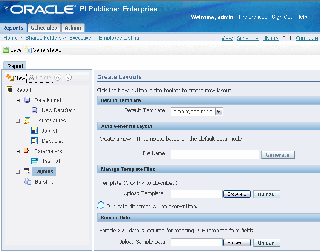Move item up with up arrow icon

click(58, 77)
